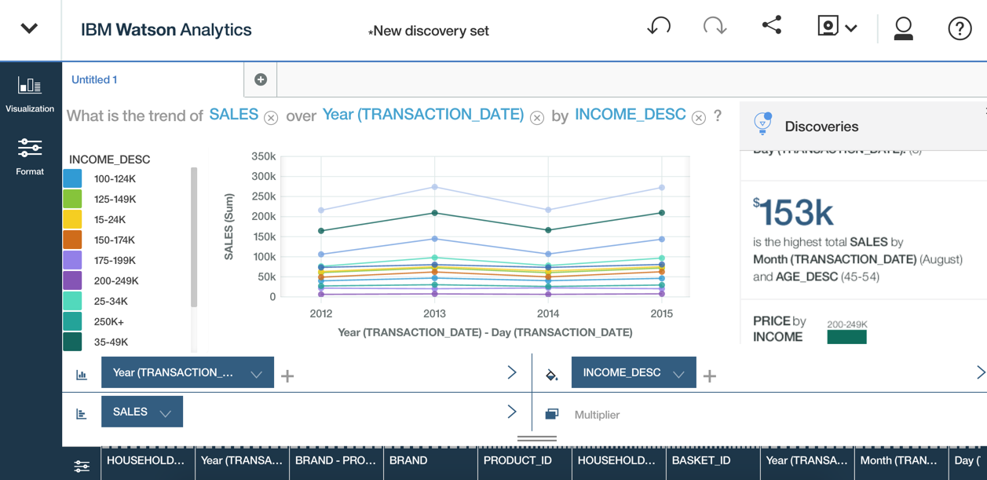This screenshot has height=480, width=987.
Task: Click the data tray drag handle
Action: pos(537,438)
